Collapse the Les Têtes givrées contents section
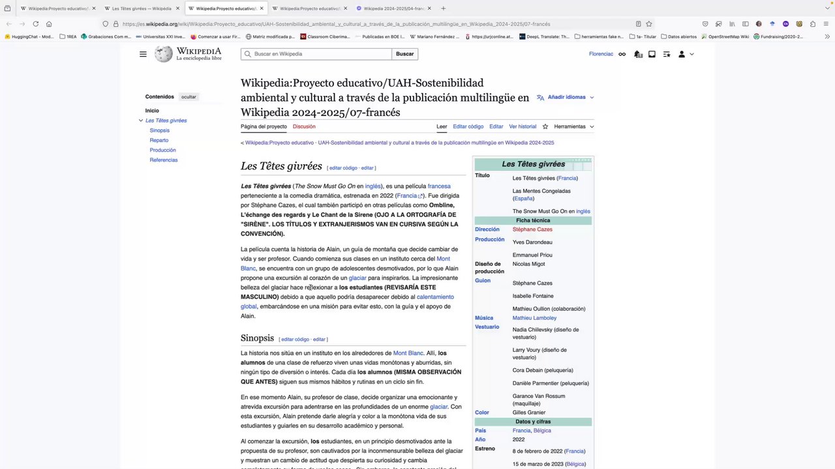Screen dimensions: 835x469 (x=141, y=121)
